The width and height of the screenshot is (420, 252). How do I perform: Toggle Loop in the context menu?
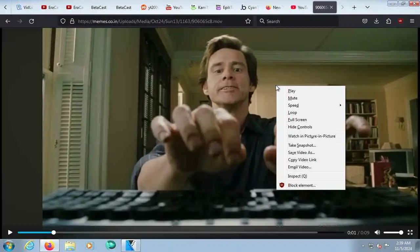(311, 113)
